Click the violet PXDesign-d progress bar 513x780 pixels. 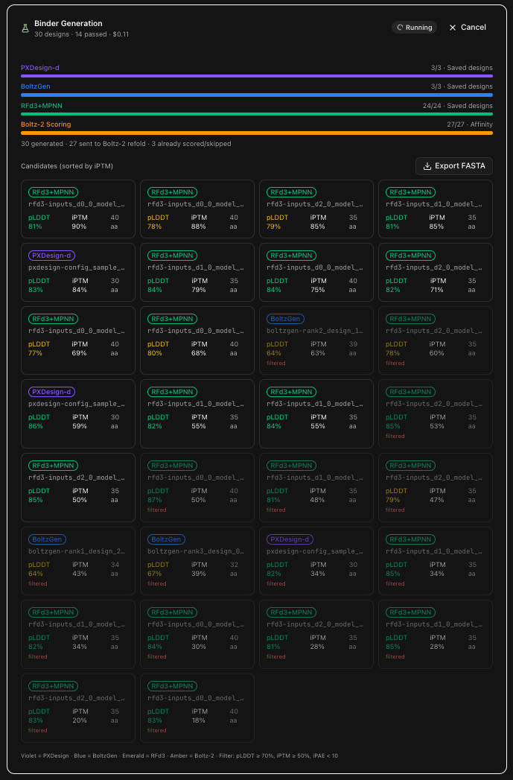click(256, 76)
